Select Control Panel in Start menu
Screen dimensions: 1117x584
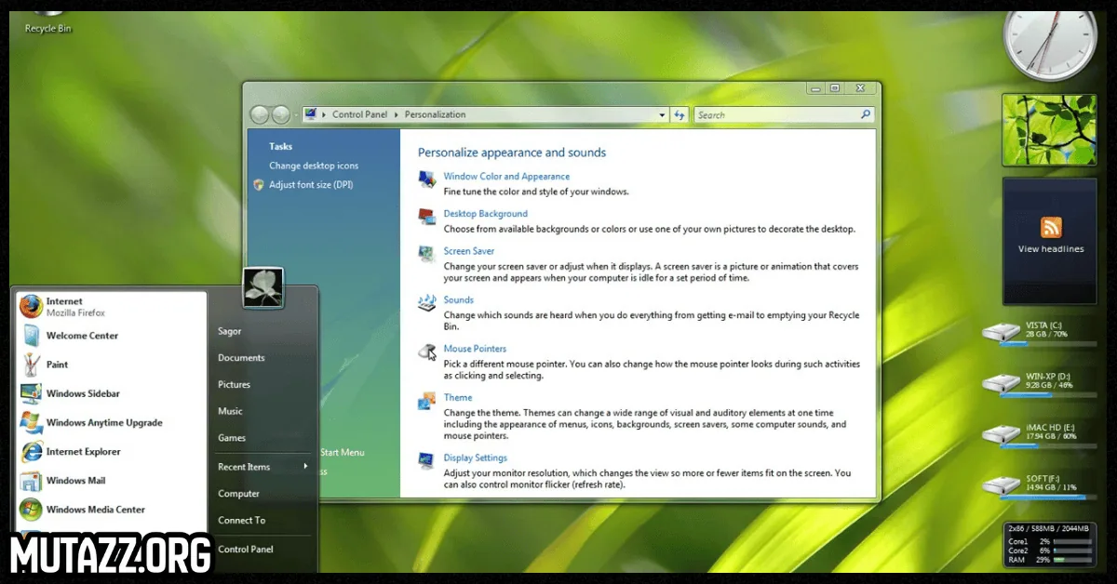tap(246, 550)
